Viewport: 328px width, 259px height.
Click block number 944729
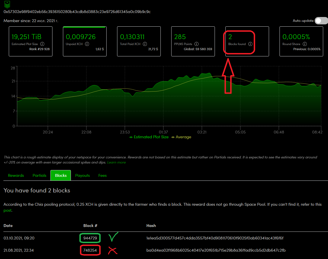(90, 238)
